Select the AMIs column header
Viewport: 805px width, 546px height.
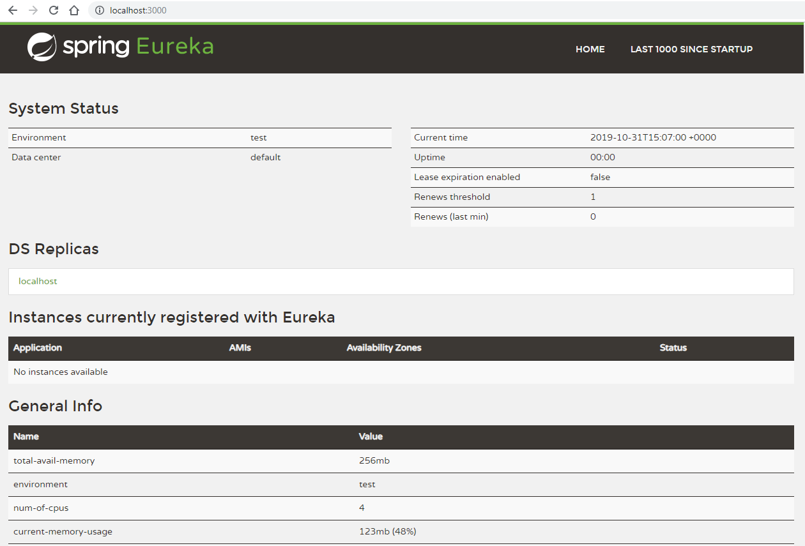point(240,348)
